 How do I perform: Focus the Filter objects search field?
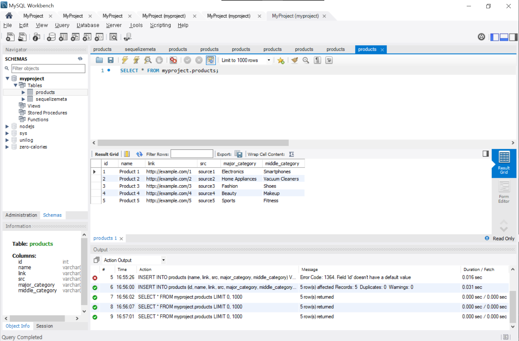tap(48, 68)
